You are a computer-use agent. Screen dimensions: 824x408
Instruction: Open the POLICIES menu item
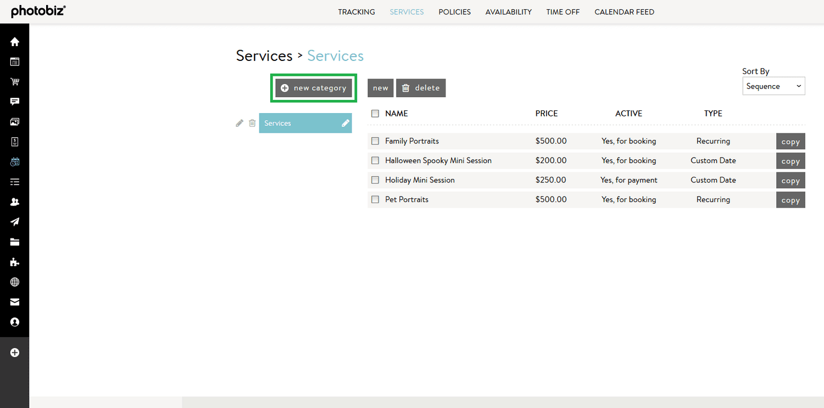[x=454, y=12]
